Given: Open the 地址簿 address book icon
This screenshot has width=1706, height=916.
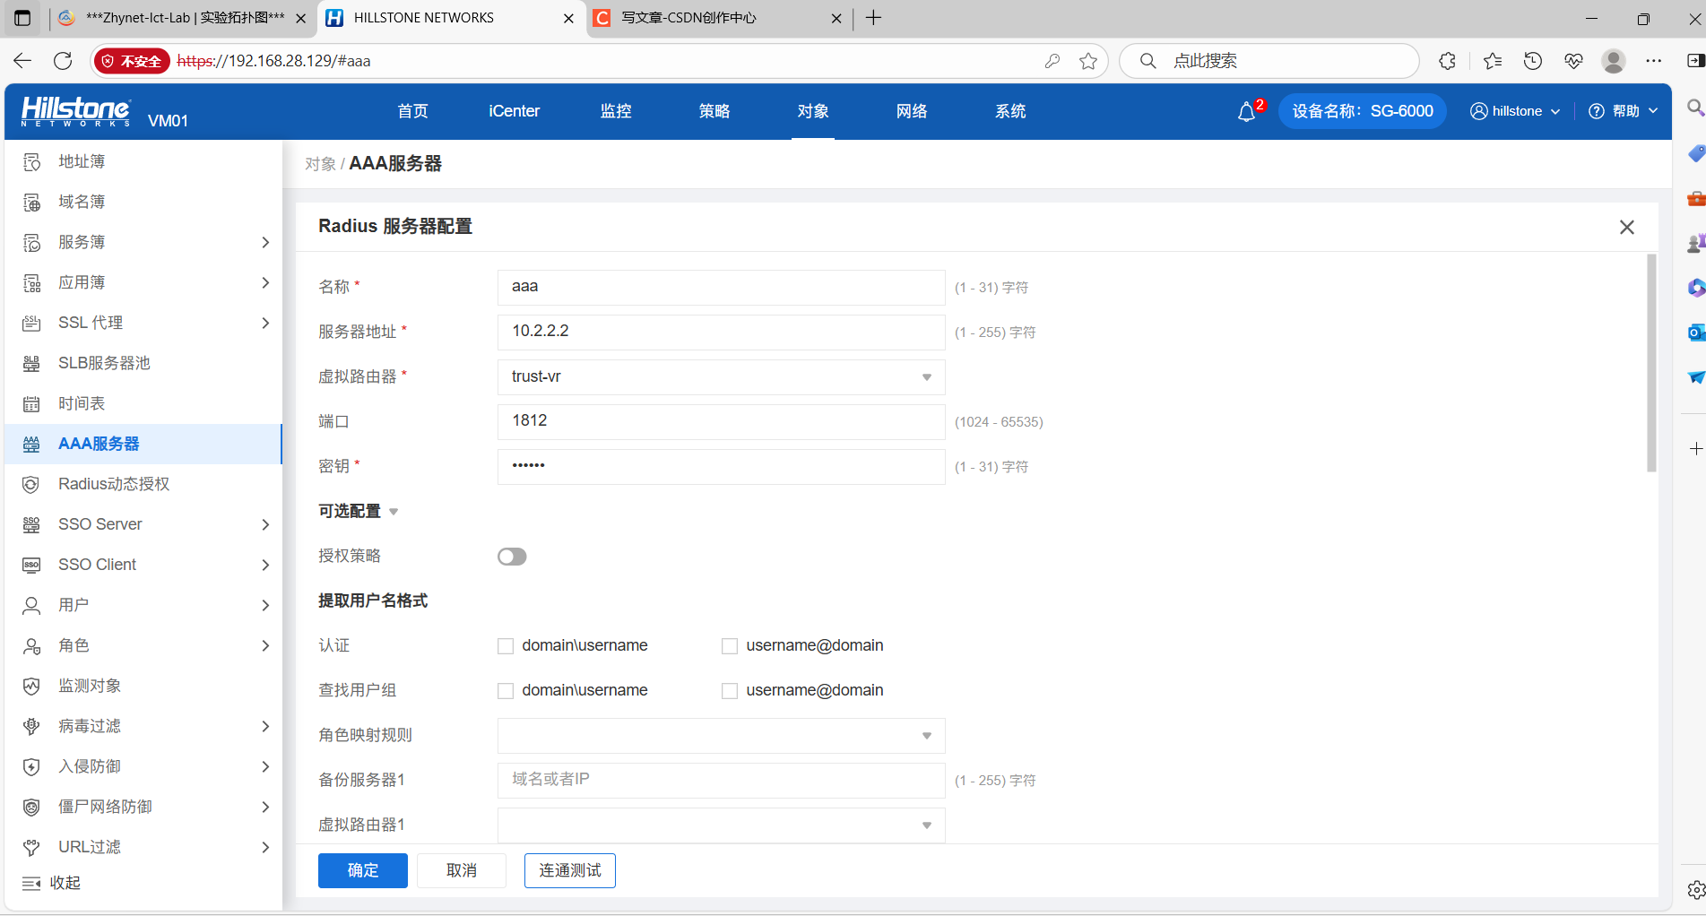Looking at the screenshot, I should coord(31,162).
